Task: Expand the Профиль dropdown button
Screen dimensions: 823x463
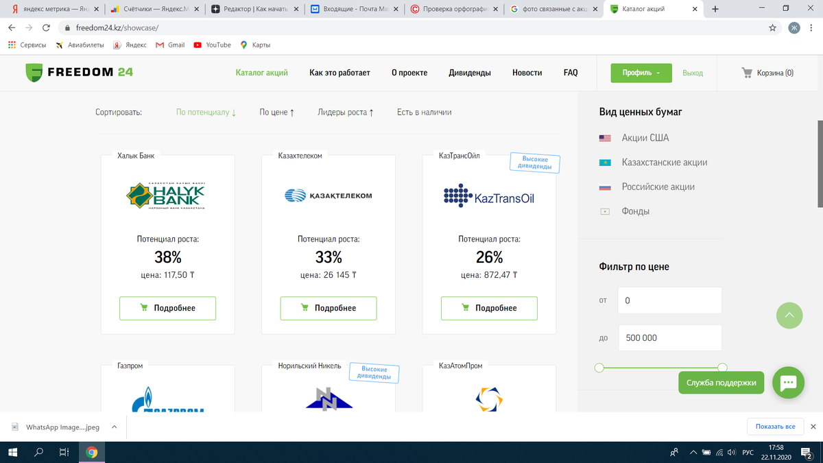Action: 641,73
